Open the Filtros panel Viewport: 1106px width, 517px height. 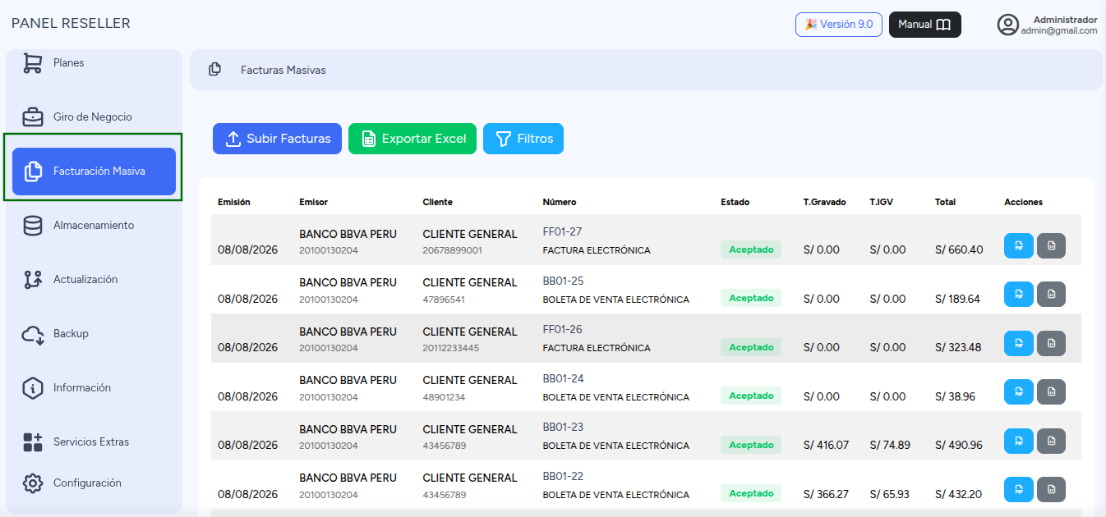point(523,139)
